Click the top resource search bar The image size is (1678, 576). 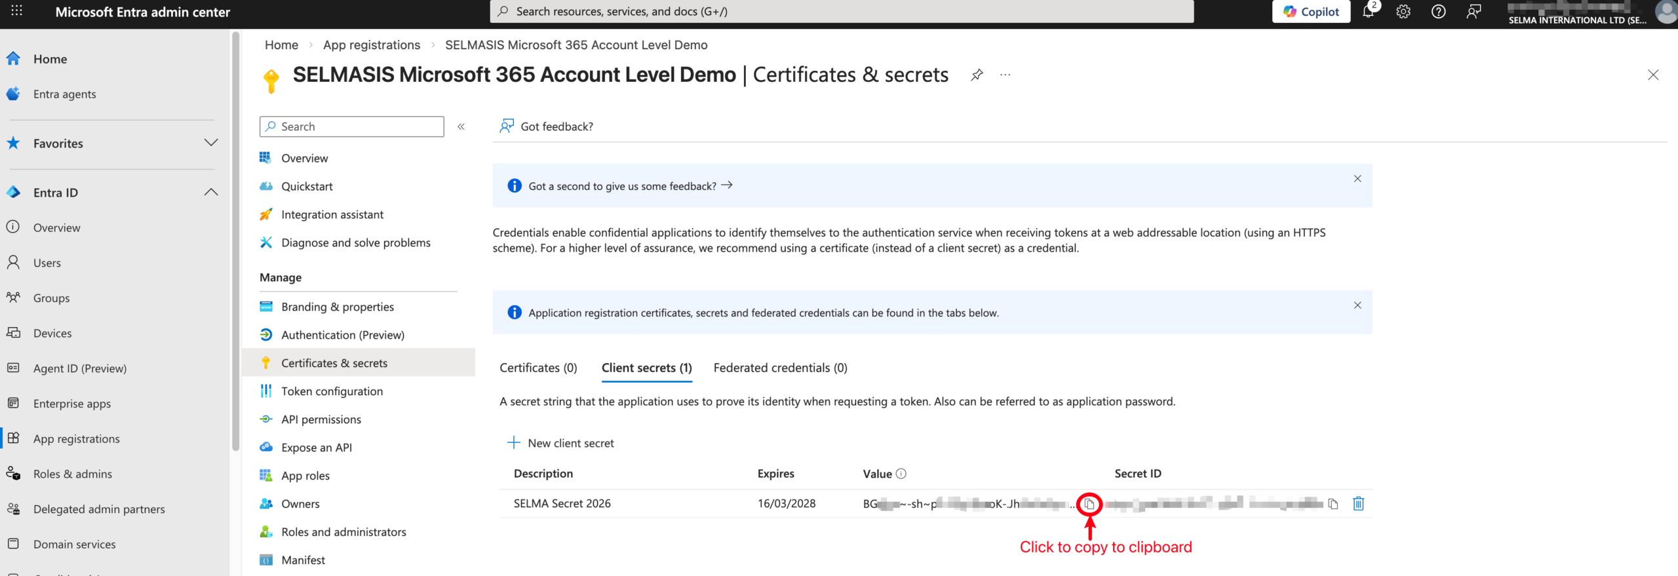click(842, 12)
